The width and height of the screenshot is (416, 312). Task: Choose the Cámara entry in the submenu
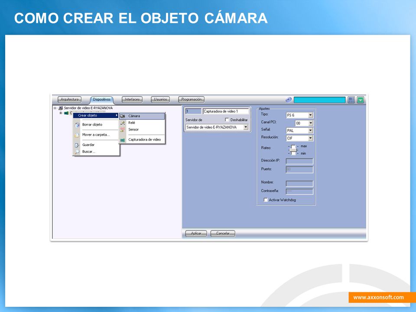(x=142, y=116)
